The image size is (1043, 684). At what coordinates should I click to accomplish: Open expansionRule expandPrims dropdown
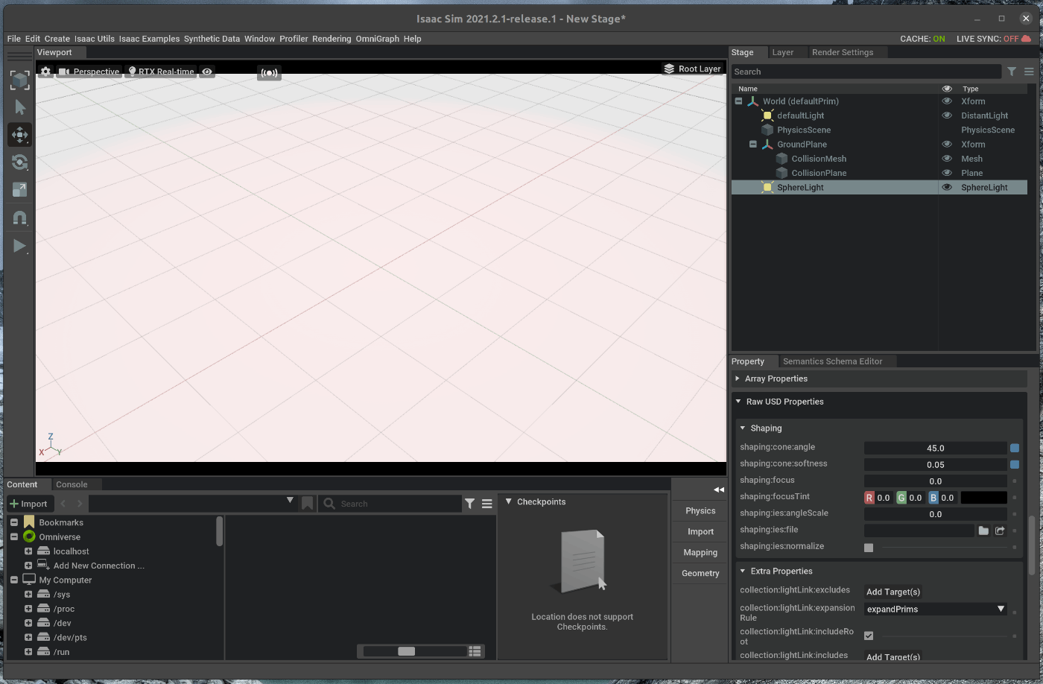click(x=935, y=609)
